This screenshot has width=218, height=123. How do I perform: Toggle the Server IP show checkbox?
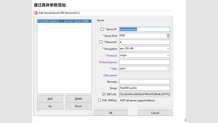pos(102,29)
